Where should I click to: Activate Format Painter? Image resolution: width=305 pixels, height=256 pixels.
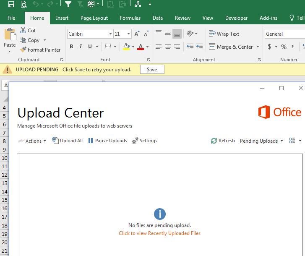(x=40, y=50)
